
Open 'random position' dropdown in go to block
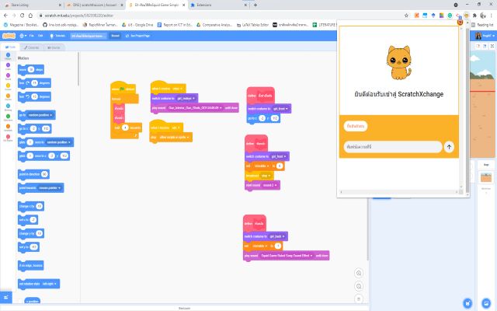(x=40, y=115)
